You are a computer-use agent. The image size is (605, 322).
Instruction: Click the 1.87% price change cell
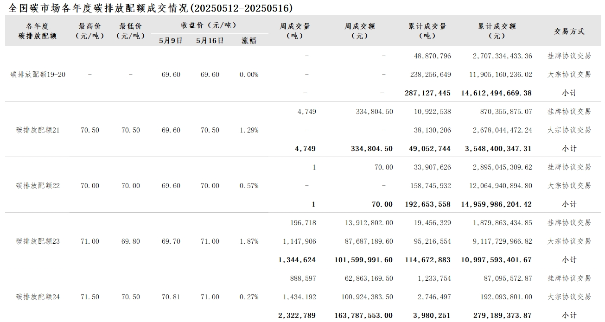tap(249, 241)
